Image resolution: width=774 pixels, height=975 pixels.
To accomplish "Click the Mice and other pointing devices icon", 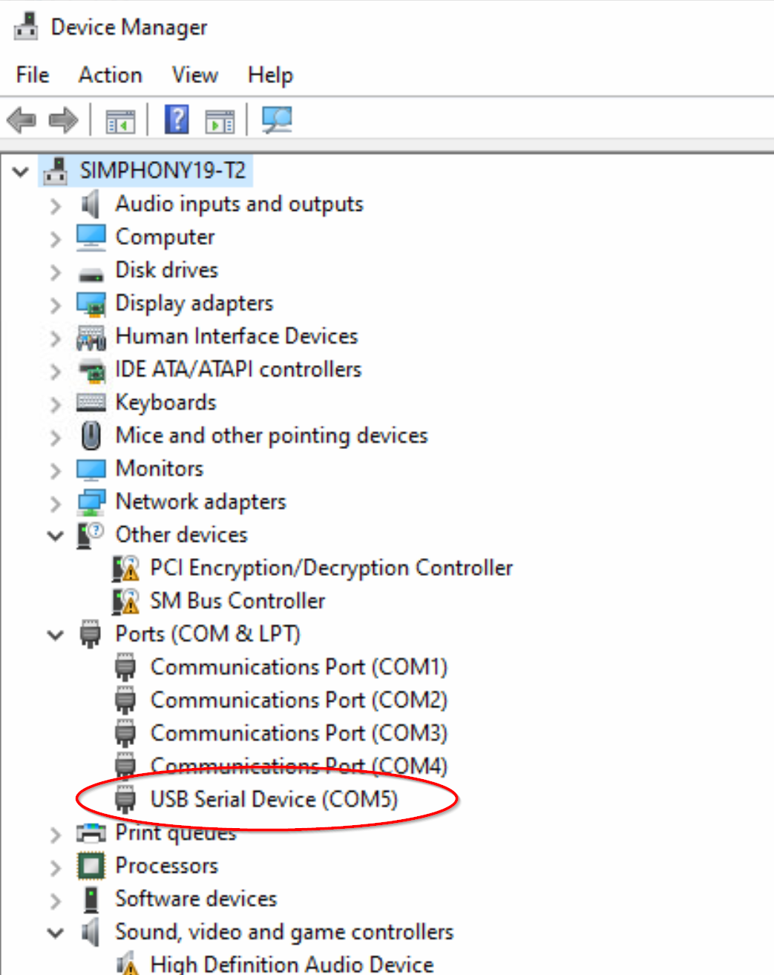I will [x=91, y=436].
